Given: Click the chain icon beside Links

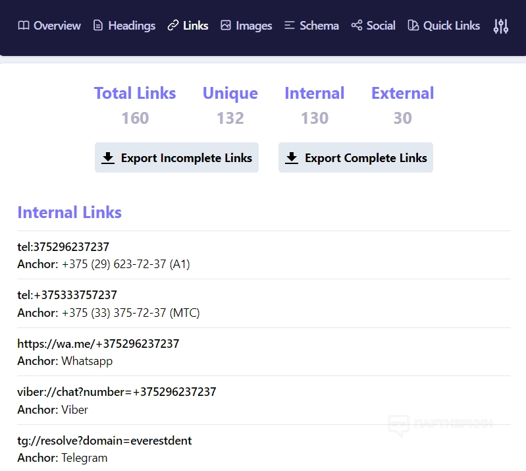Looking at the screenshot, I should click(x=172, y=26).
